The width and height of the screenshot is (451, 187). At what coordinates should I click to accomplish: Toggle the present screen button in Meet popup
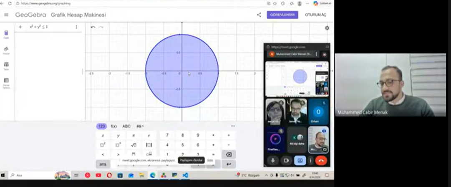(x=300, y=161)
